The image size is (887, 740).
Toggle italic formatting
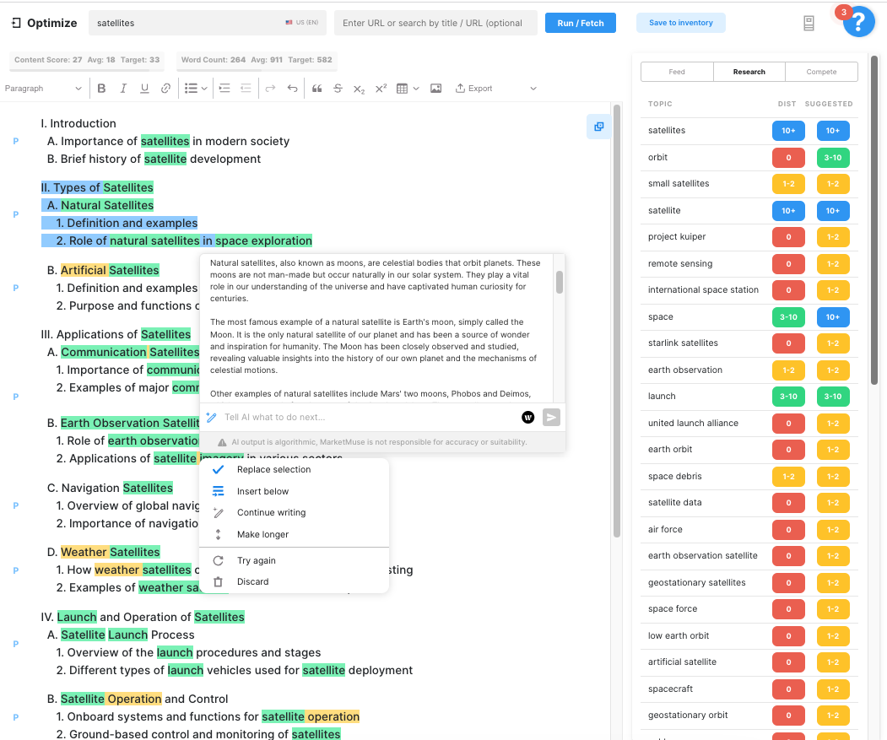coord(123,89)
